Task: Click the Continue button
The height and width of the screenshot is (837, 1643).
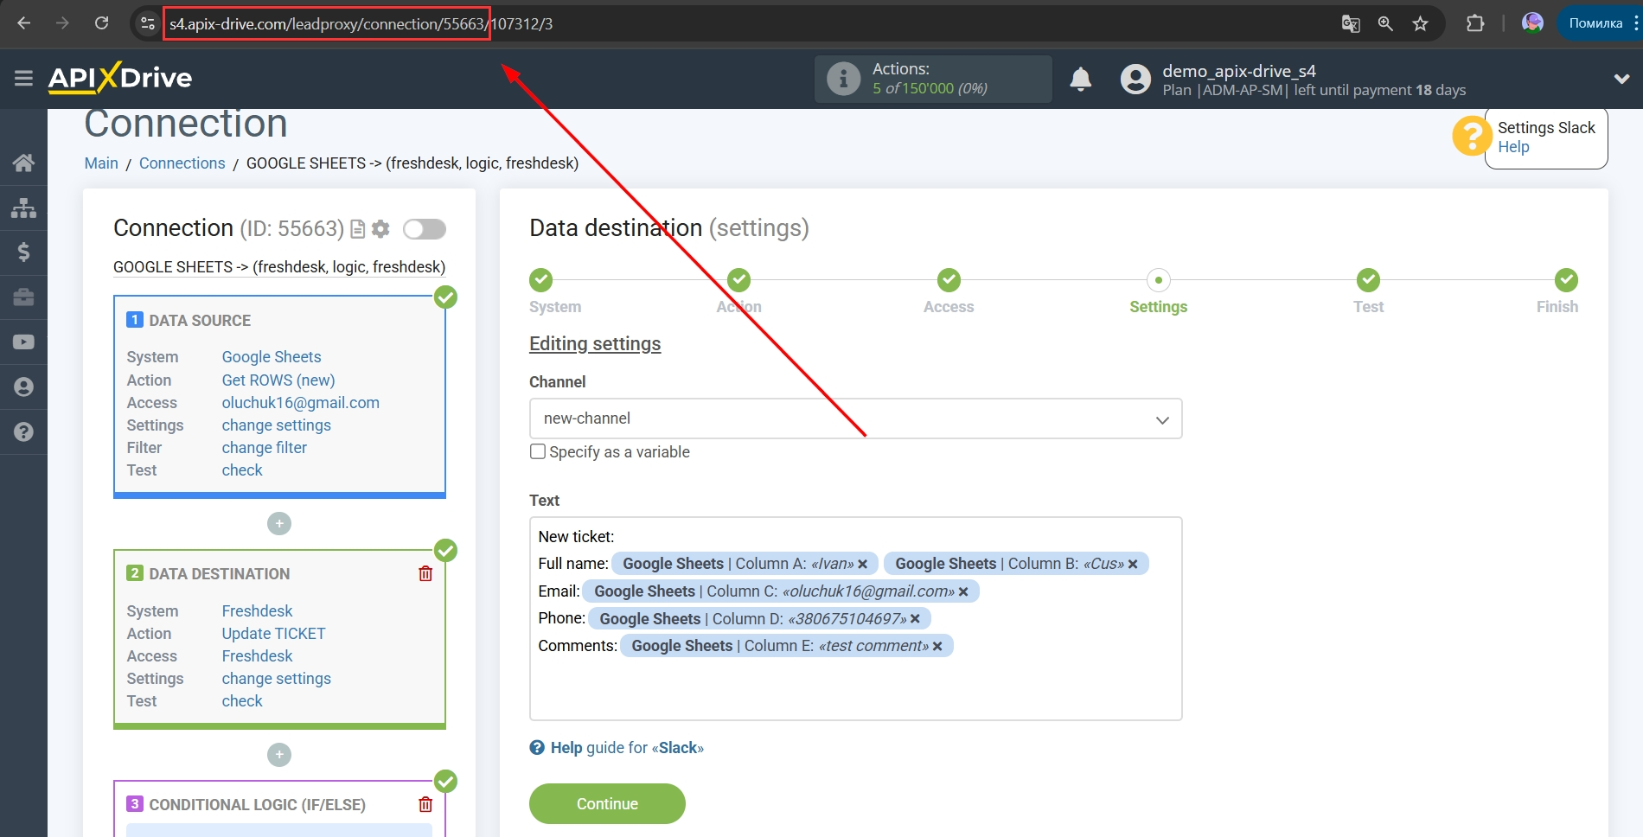Action: coord(607,803)
